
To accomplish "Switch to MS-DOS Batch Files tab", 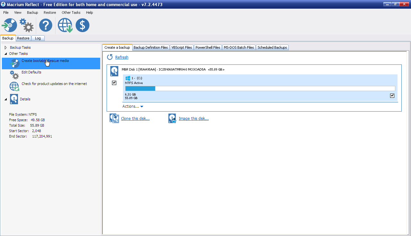I will [239, 47].
